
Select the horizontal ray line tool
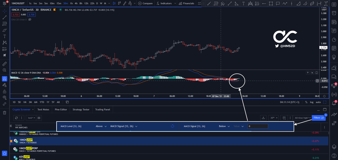[264, 3]
